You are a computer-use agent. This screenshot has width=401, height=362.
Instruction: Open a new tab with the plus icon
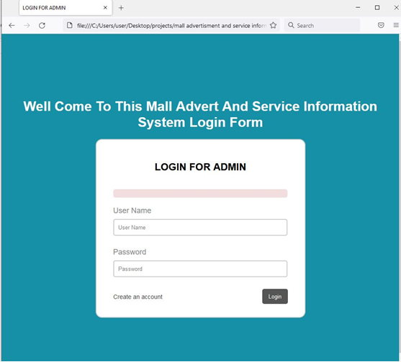click(121, 8)
